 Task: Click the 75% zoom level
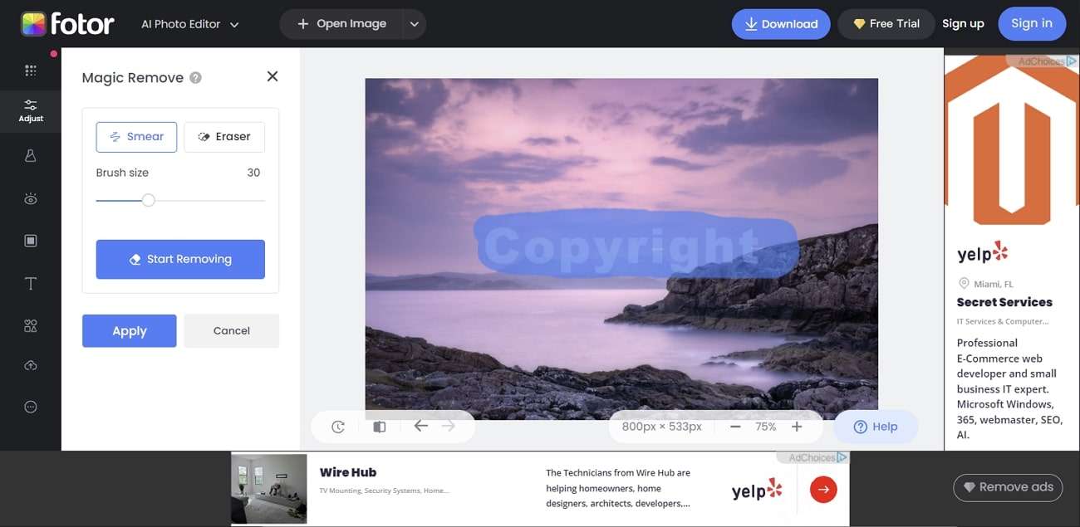pos(766,427)
